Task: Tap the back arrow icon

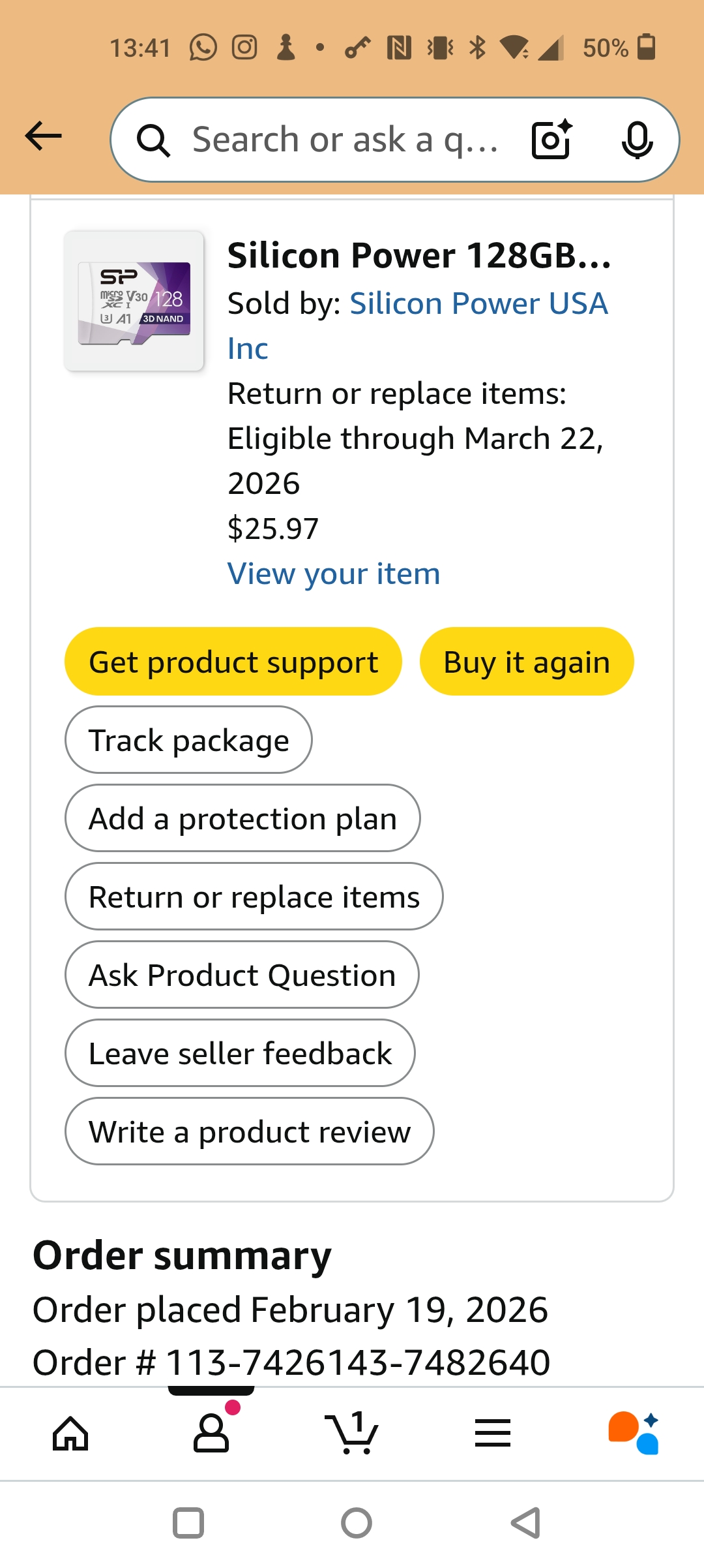Action: coord(43,136)
